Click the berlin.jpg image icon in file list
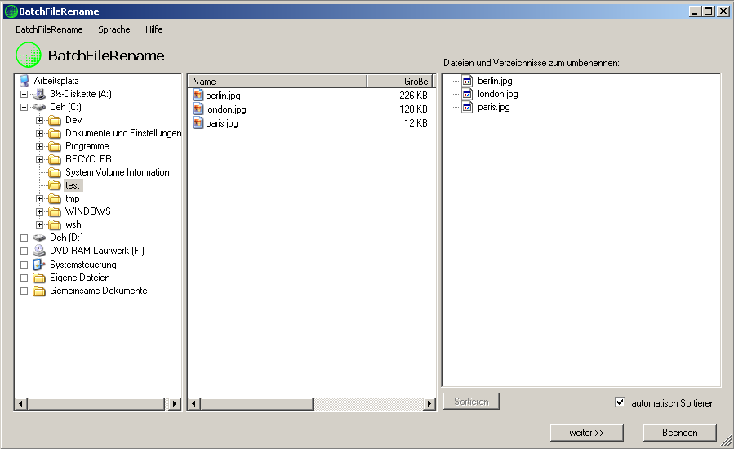 (x=198, y=96)
